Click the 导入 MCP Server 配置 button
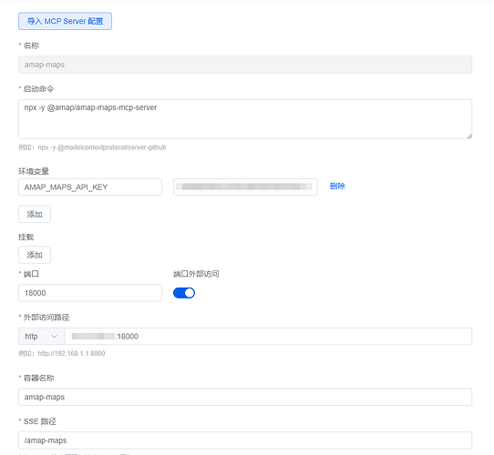The height and width of the screenshot is (455, 494). (65, 21)
